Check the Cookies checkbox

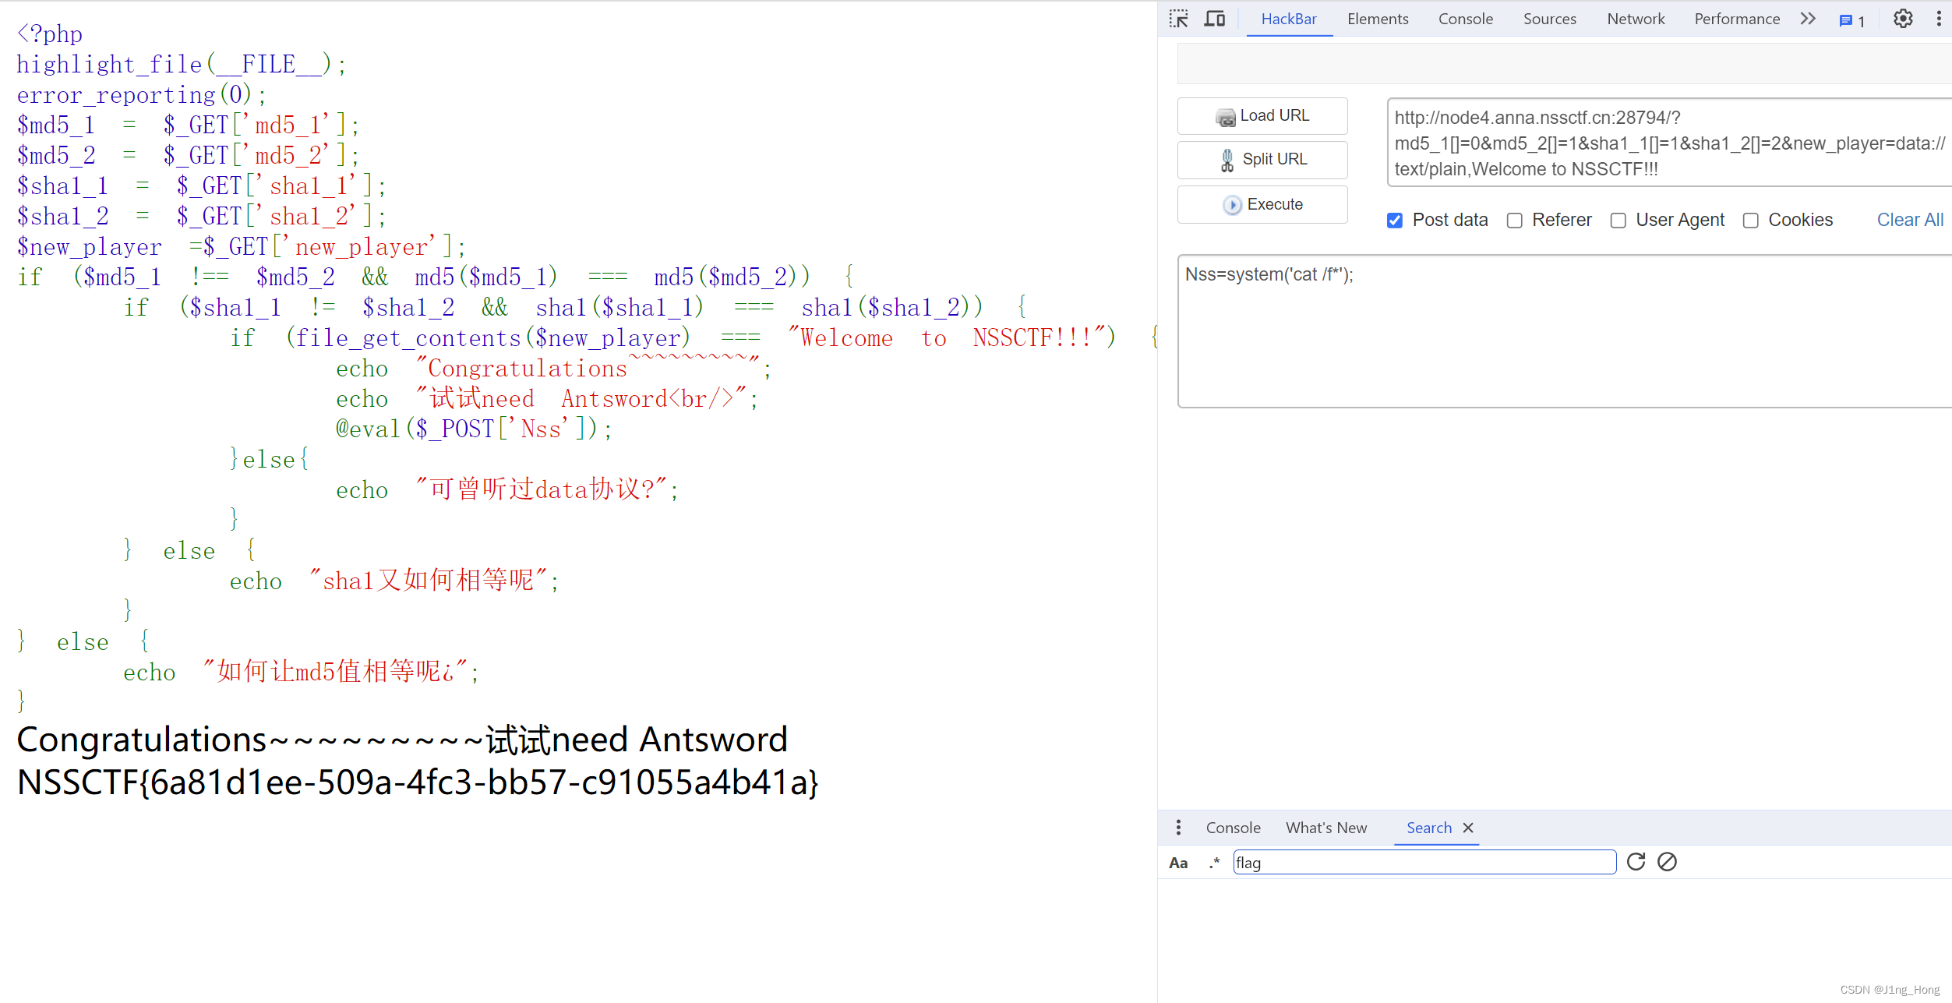point(1750,221)
